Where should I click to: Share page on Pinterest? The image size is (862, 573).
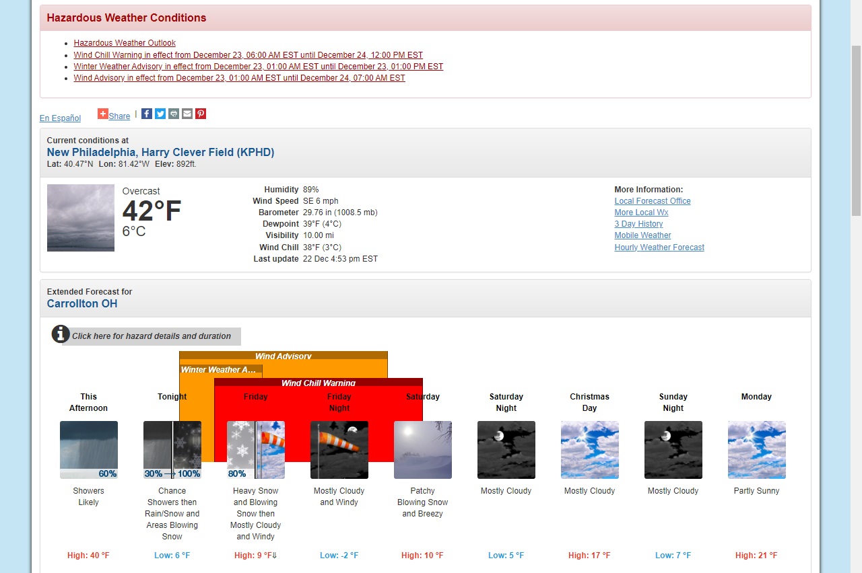pyautogui.click(x=201, y=114)
